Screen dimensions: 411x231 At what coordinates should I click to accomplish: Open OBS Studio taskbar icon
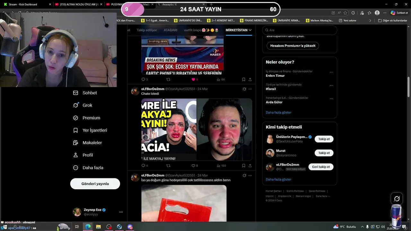(109, 227)
